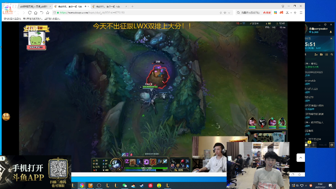Expand the address bar dropdown chevron
Viewport: 336px width, 189px height.
tap(229, 13)
